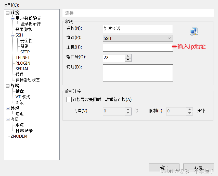This screenshot has height=176, width=218.
Task: Collapse the 高级 category tree node
Action: 8,120
